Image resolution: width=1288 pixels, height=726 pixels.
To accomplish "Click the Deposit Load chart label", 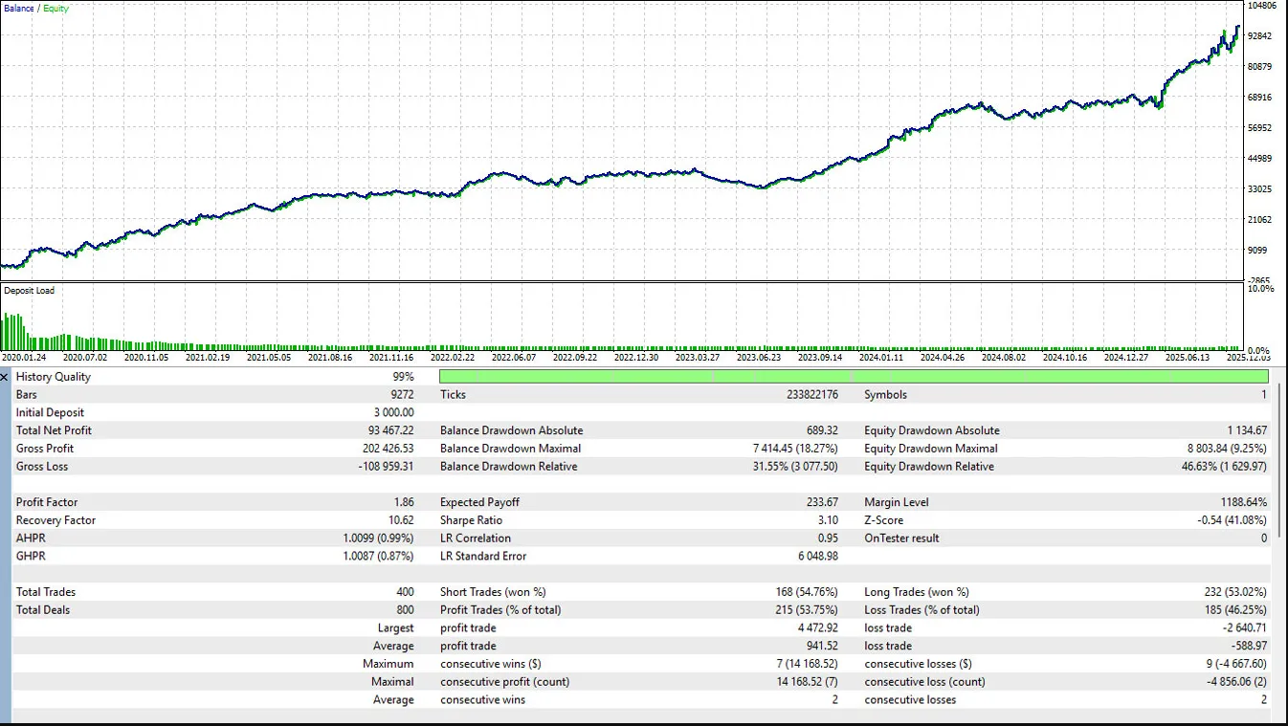I will 29,291.
